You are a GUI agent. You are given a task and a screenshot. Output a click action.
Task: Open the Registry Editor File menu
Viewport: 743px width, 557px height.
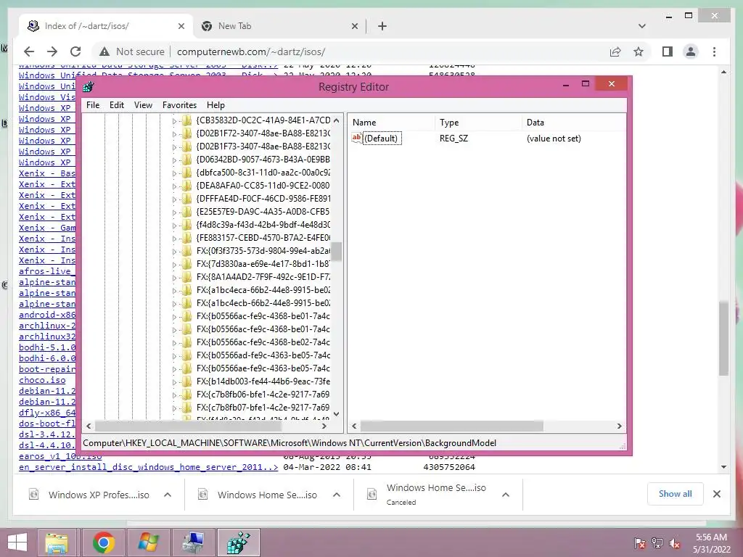pos(92,105)
